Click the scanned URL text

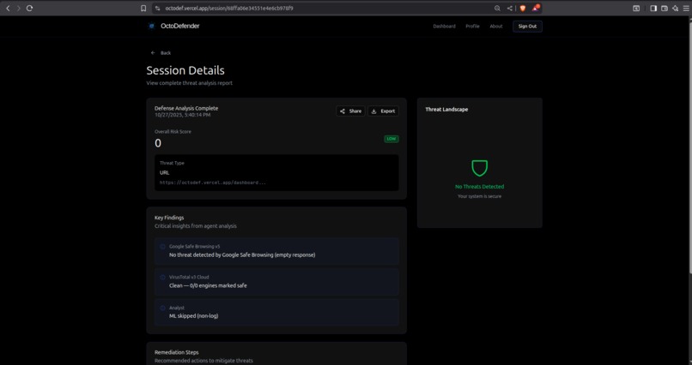click(x=213, y=182)
